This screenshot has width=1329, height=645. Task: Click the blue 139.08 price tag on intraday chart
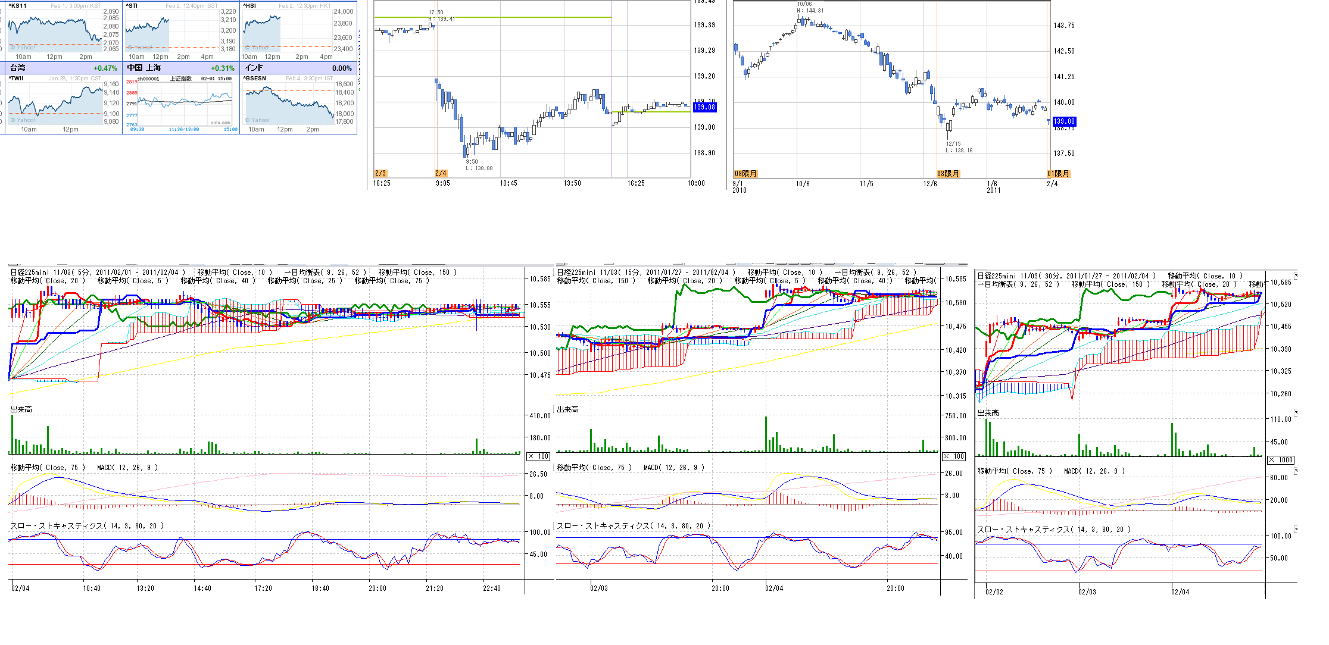tap(704, 107)
